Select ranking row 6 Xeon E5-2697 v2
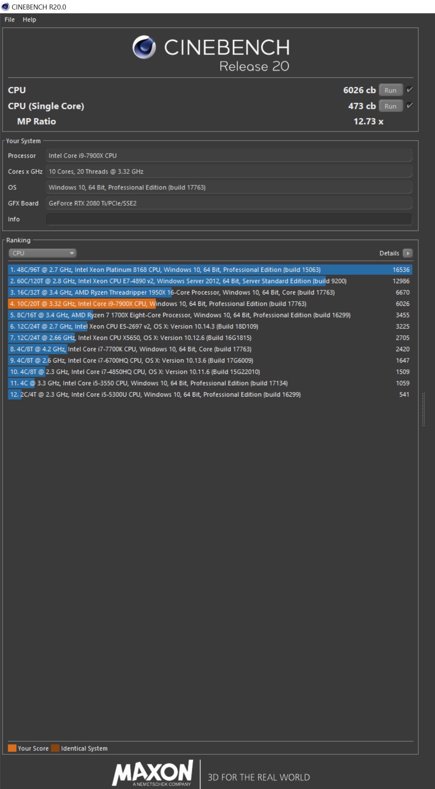 210,327
